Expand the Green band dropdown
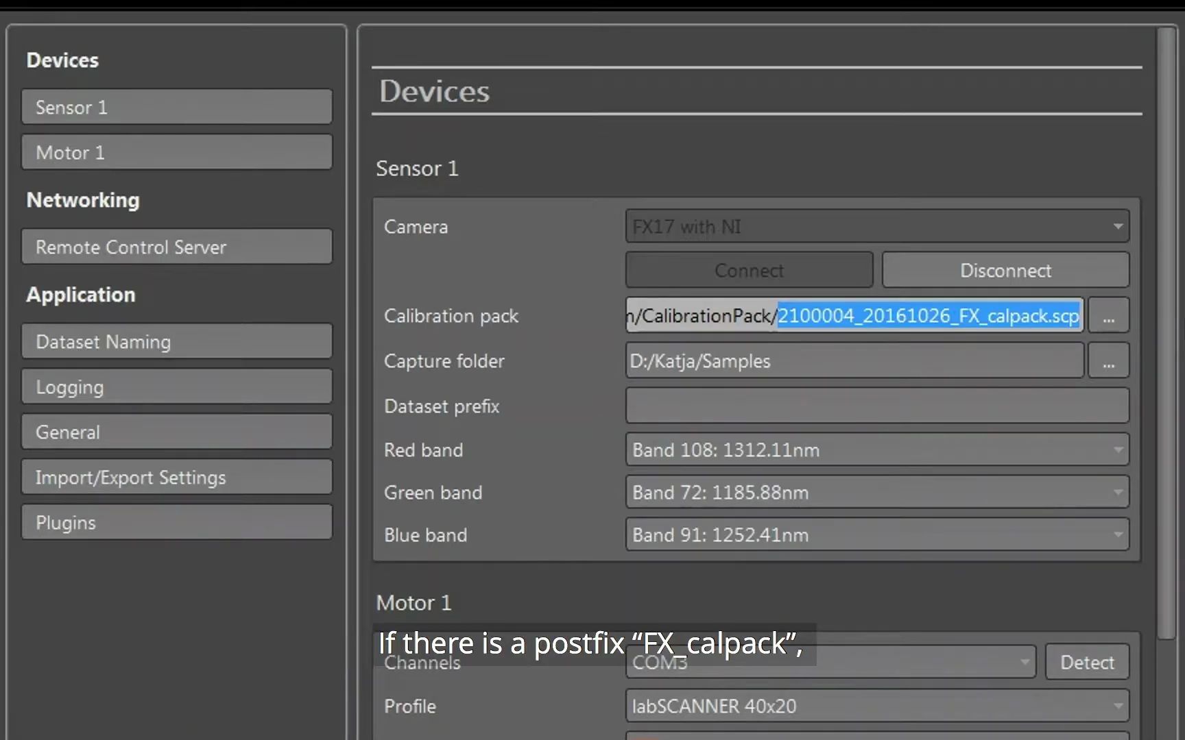Viewport: 1185px width, 740px height. click(876, 492)
